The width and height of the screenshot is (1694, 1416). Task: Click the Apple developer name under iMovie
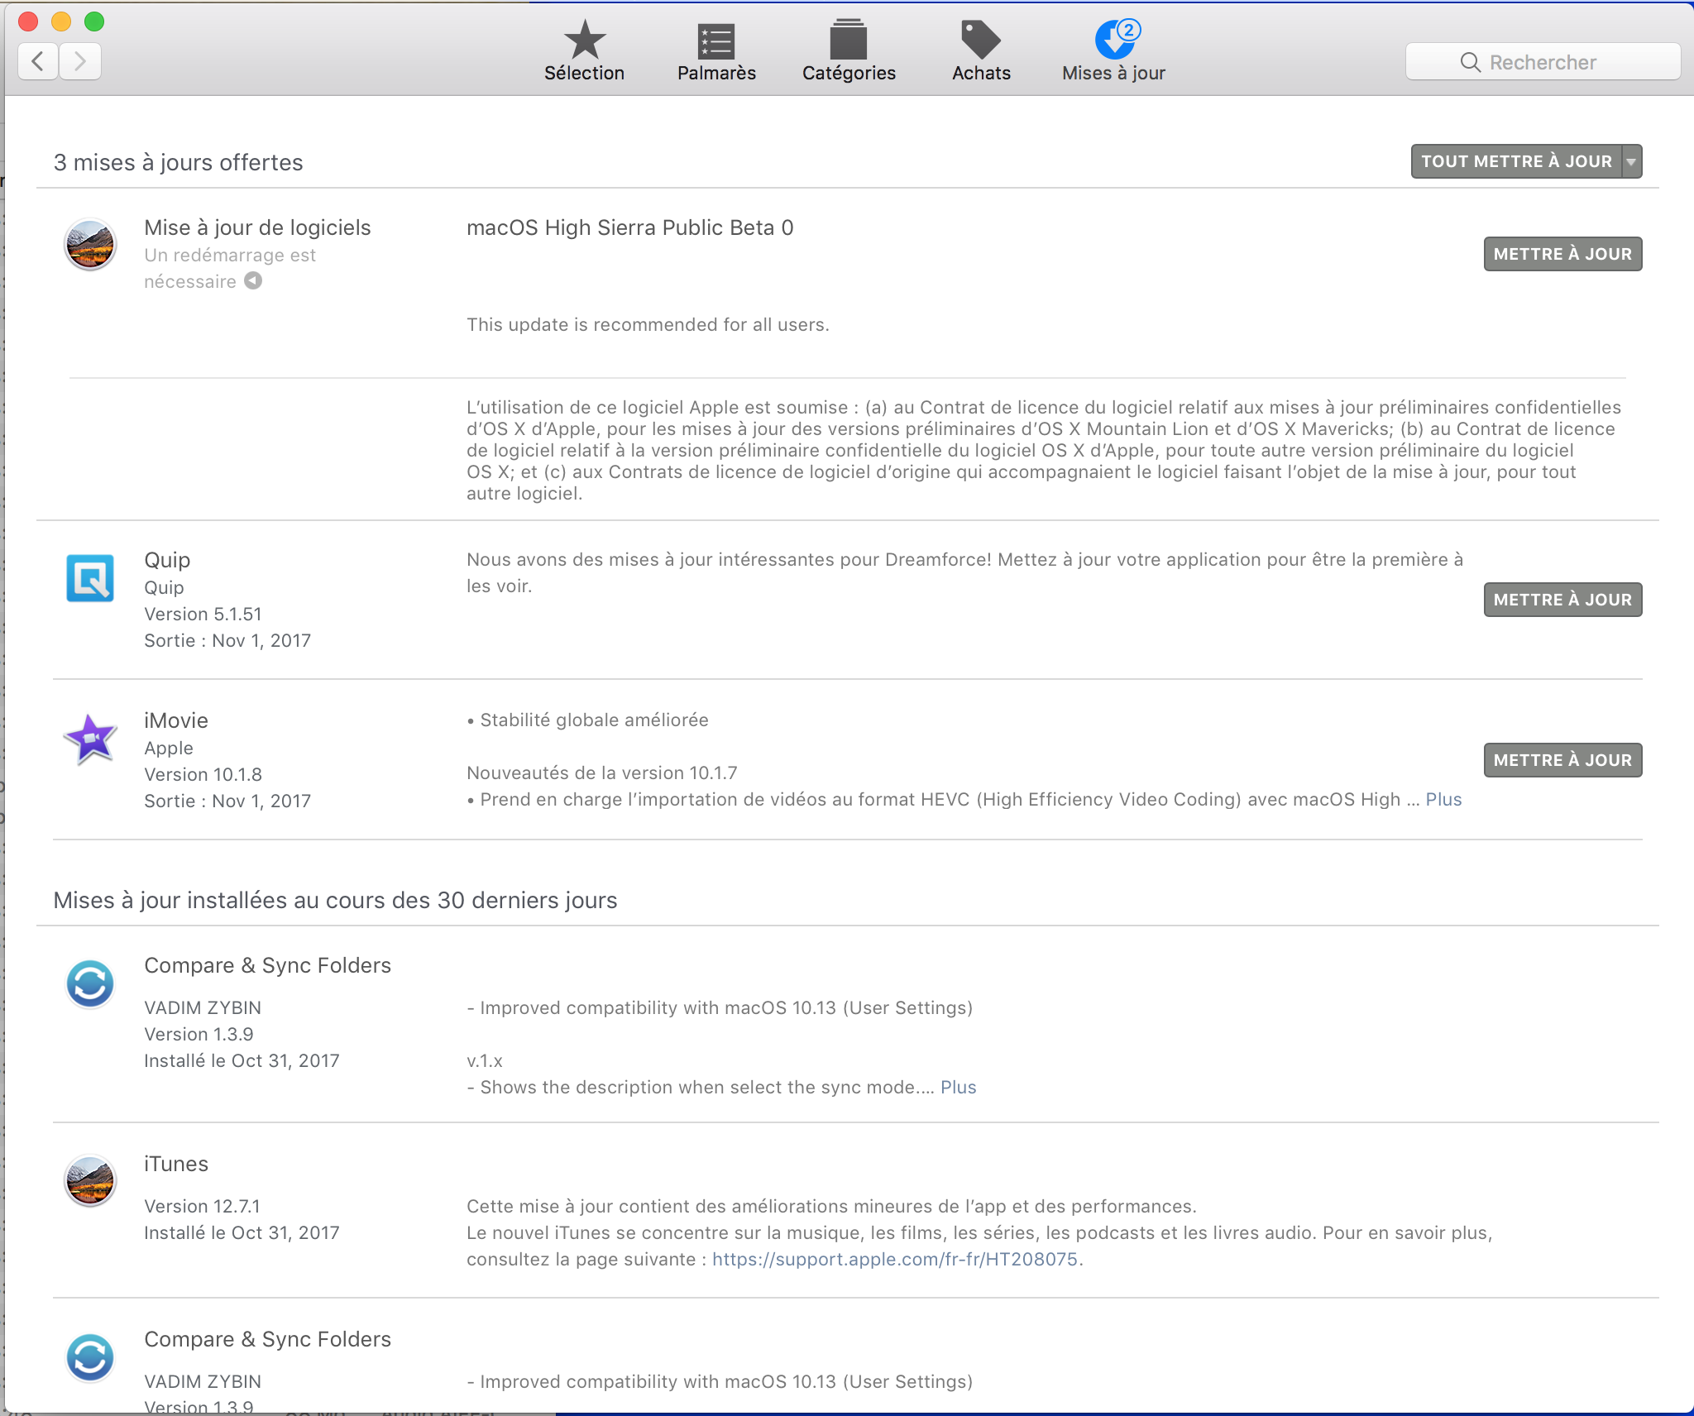click(169, 749)
